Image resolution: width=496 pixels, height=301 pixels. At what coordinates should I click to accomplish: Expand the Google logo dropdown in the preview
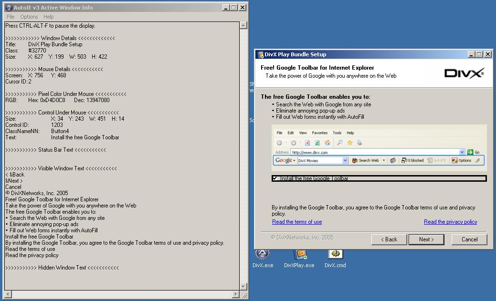[x=294, y=161]
